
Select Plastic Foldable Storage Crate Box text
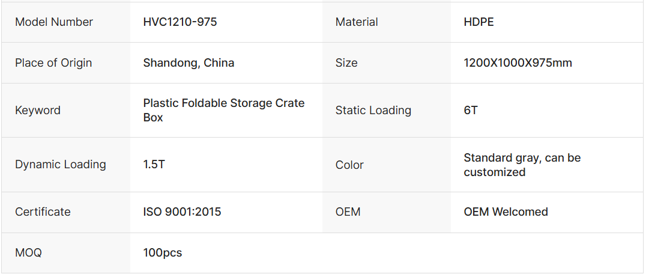pyautogui.click(x=223, y=111)
